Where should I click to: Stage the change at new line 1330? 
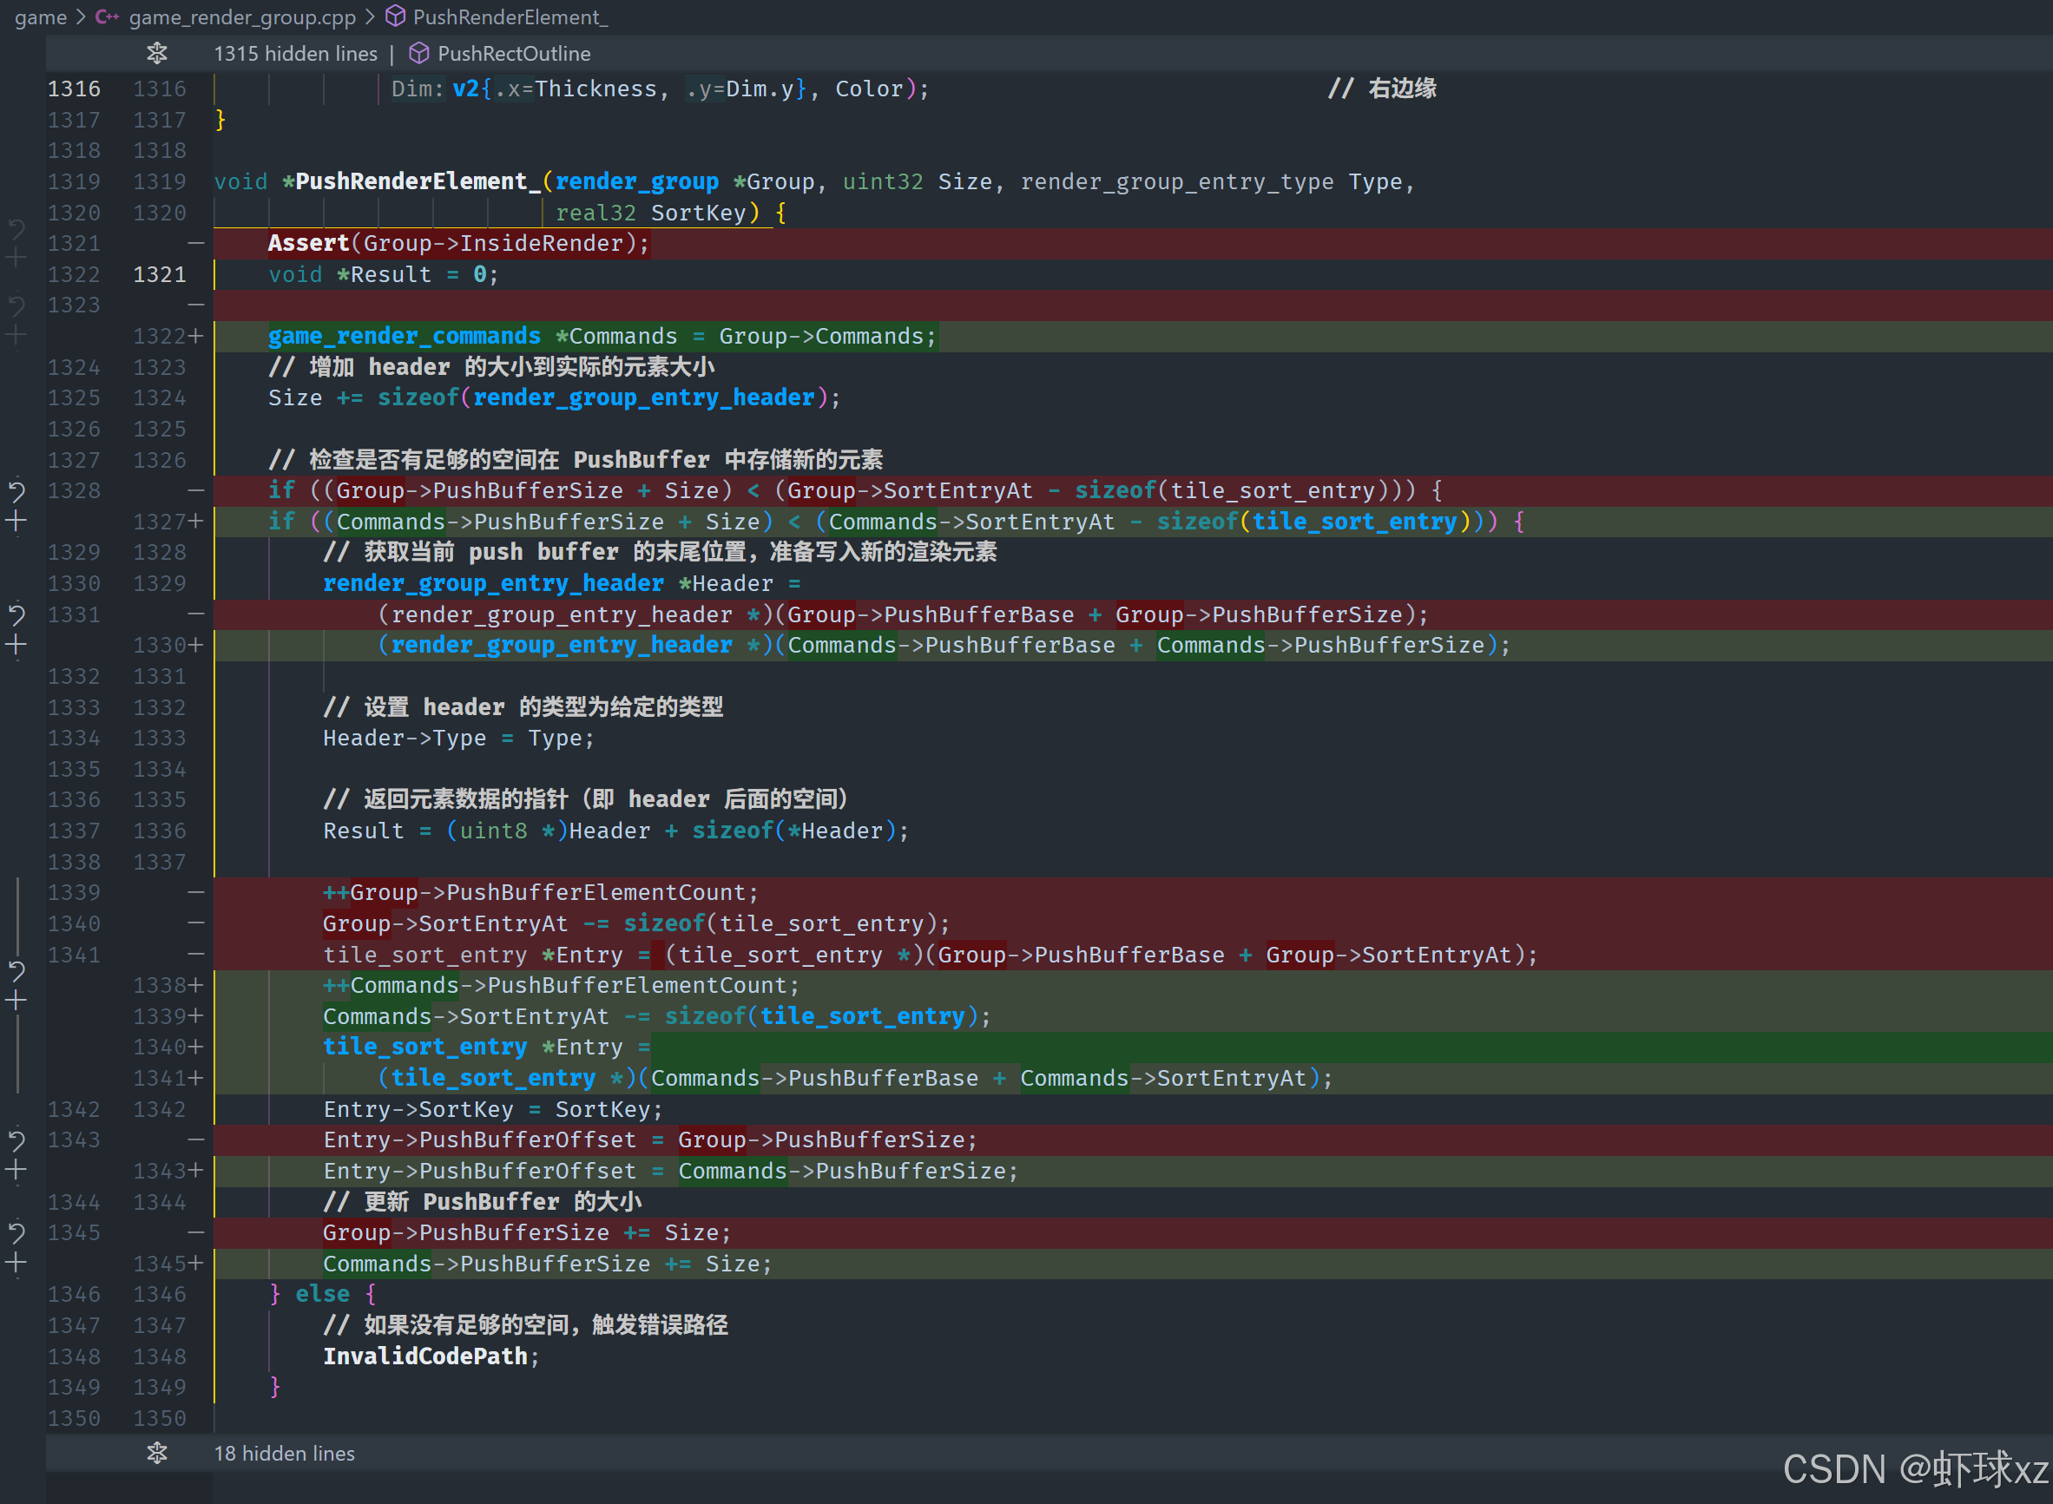(16, 647)
